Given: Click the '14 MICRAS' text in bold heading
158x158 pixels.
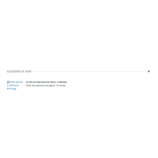Looking at the screenshot, I should click(62, 82).
